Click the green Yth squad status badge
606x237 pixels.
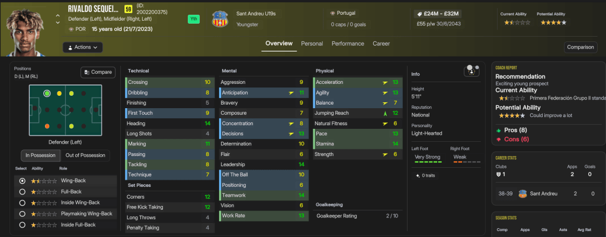[193, 19]
